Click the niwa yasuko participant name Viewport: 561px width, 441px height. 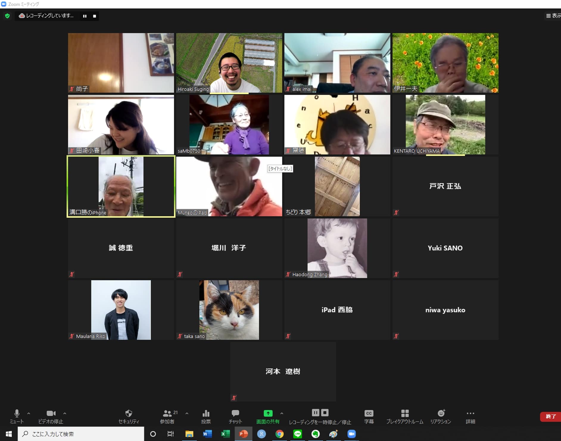click(x=445, y=310)
